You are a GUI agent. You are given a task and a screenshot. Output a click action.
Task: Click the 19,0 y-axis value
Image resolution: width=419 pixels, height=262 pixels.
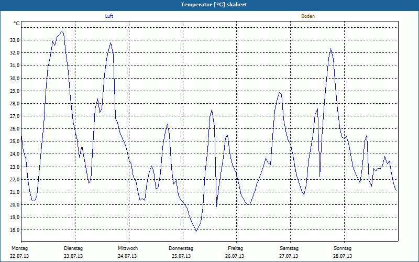[x=15, y=217]
